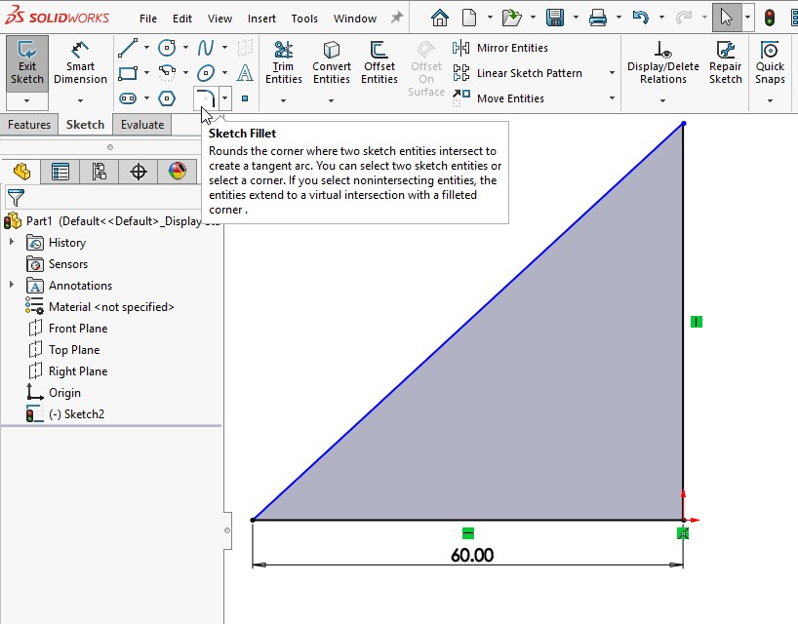Screen dimensions: 798x624
Task: Activate the Spline tool
Action: point(206,48)
